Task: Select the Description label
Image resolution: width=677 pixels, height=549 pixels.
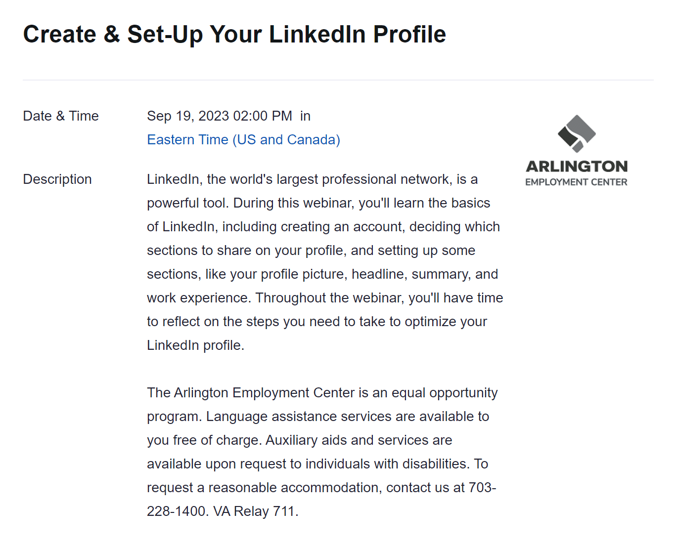Action: 57,179
